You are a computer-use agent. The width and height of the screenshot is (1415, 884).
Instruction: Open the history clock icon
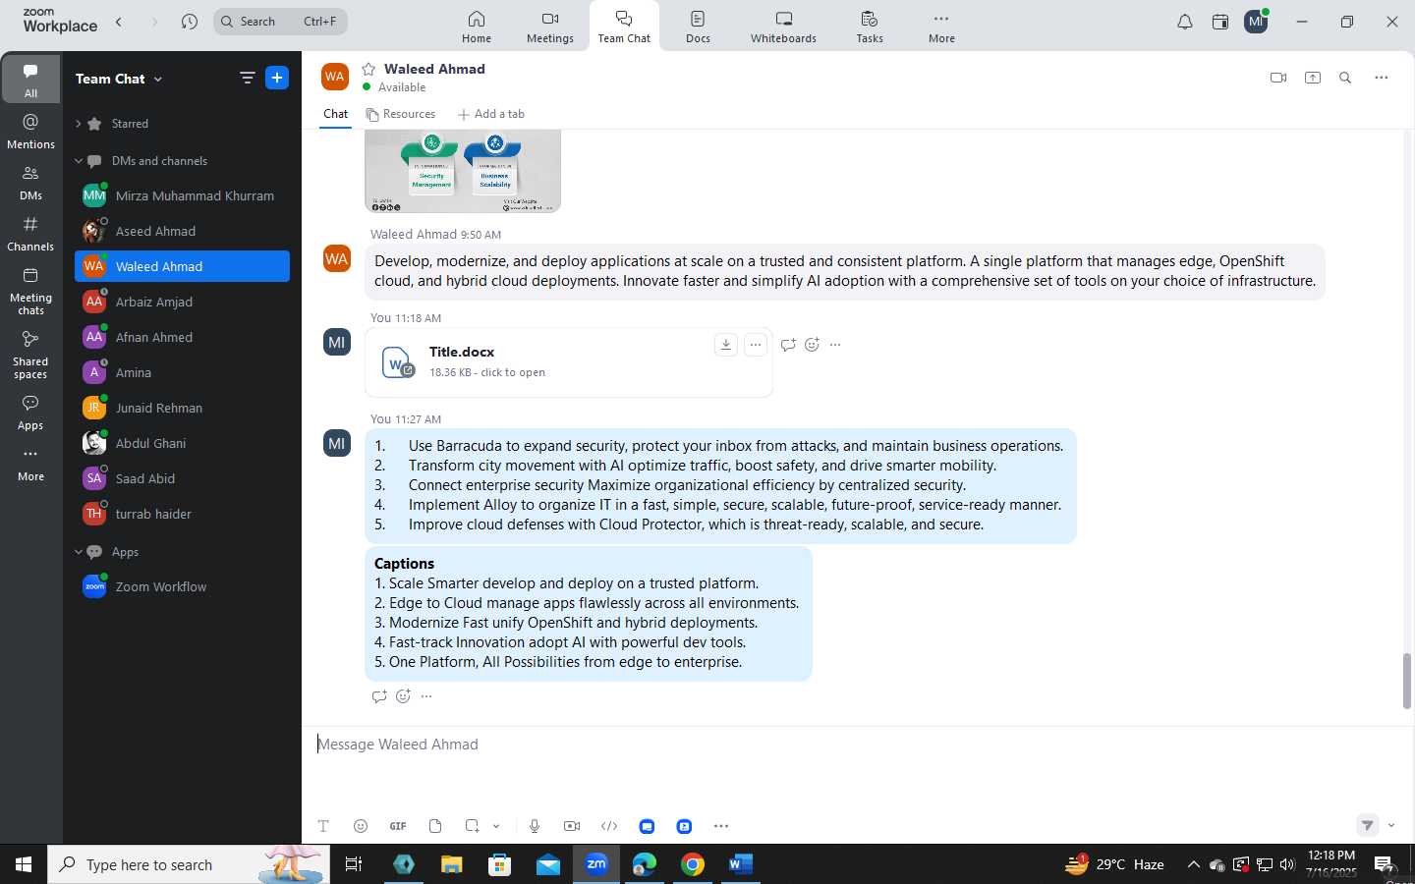(190, 22)
